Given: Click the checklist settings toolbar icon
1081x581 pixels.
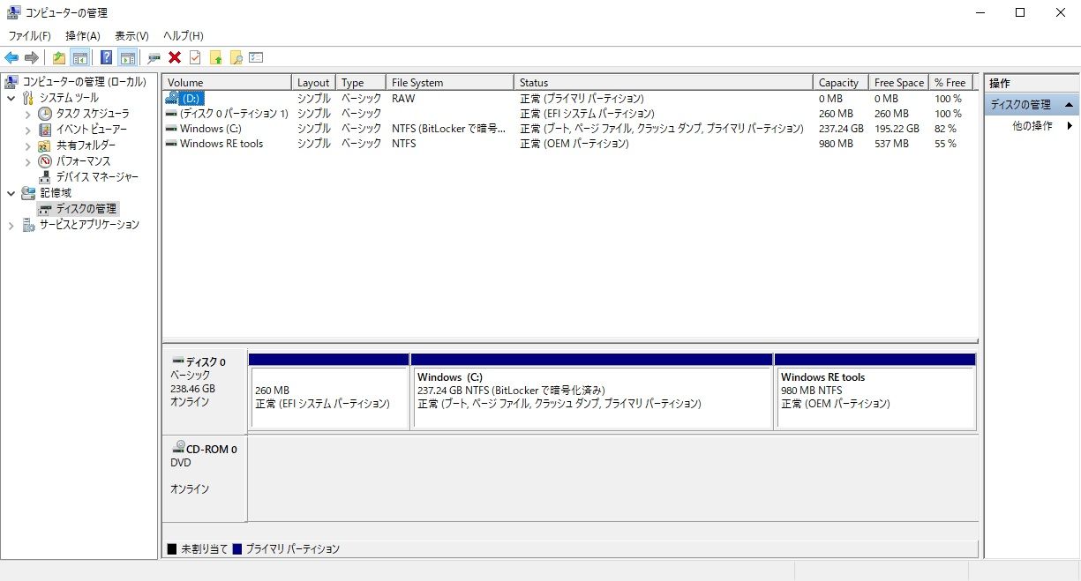Looking at the screenshot, I should click(x=256, y=58).
